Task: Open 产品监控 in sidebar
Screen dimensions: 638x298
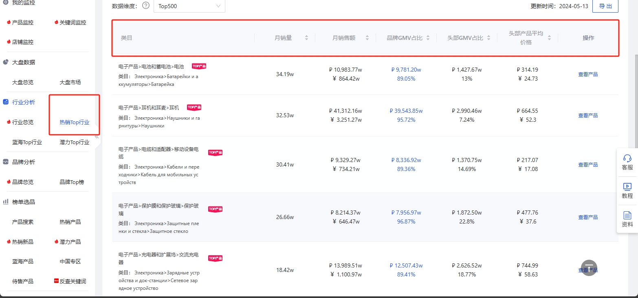Action: pos(23,22)
